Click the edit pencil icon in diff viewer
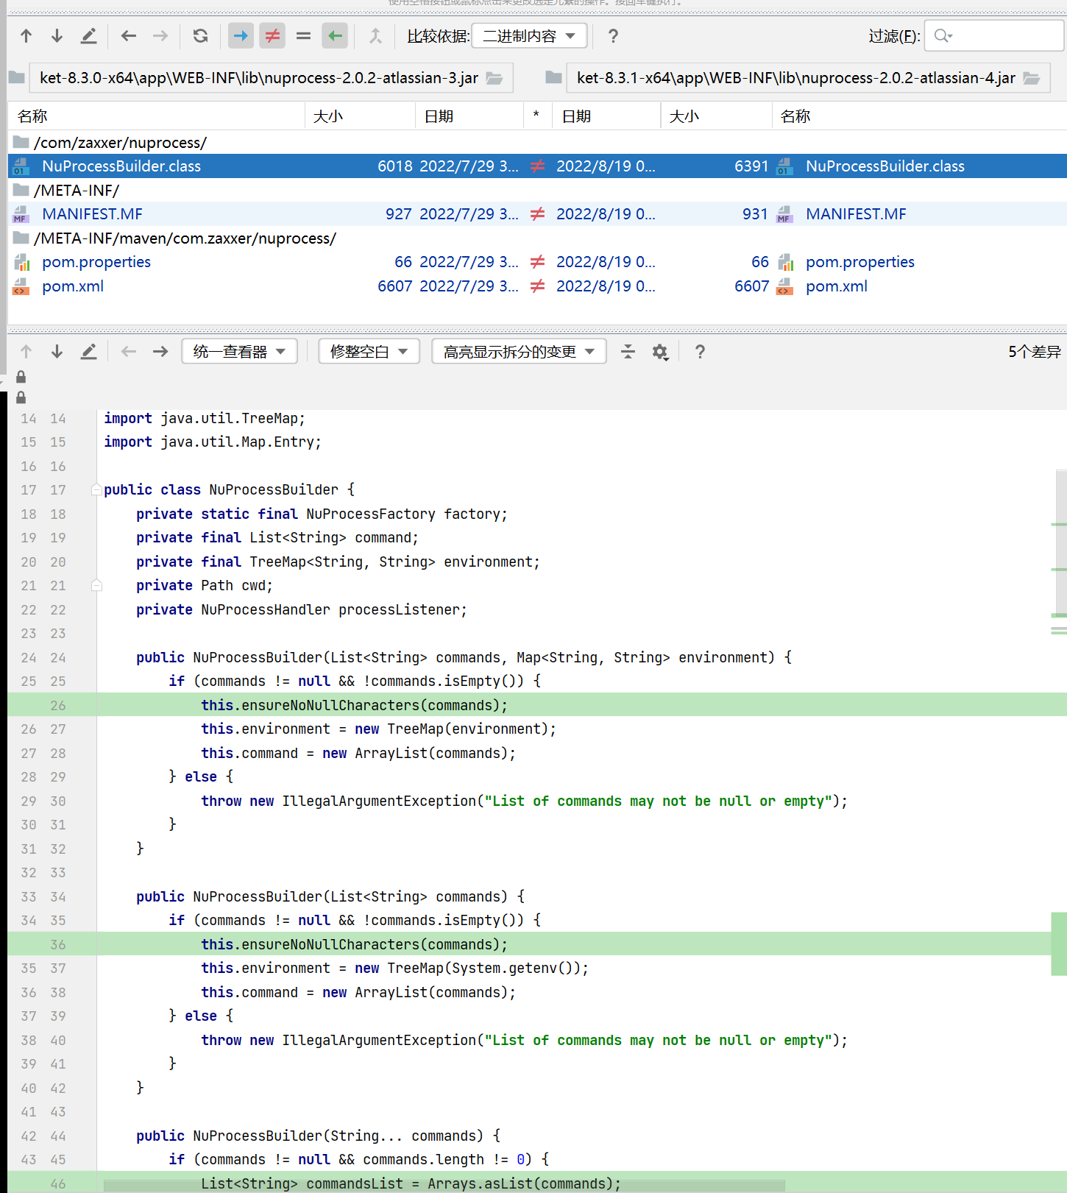Image resolution: width=1067 pixels, height=1193 pixels. coord(88,352)
